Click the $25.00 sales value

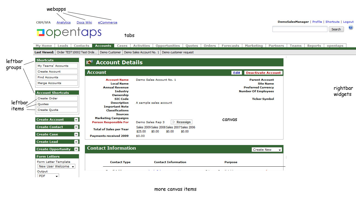click(x=141, y=131)
